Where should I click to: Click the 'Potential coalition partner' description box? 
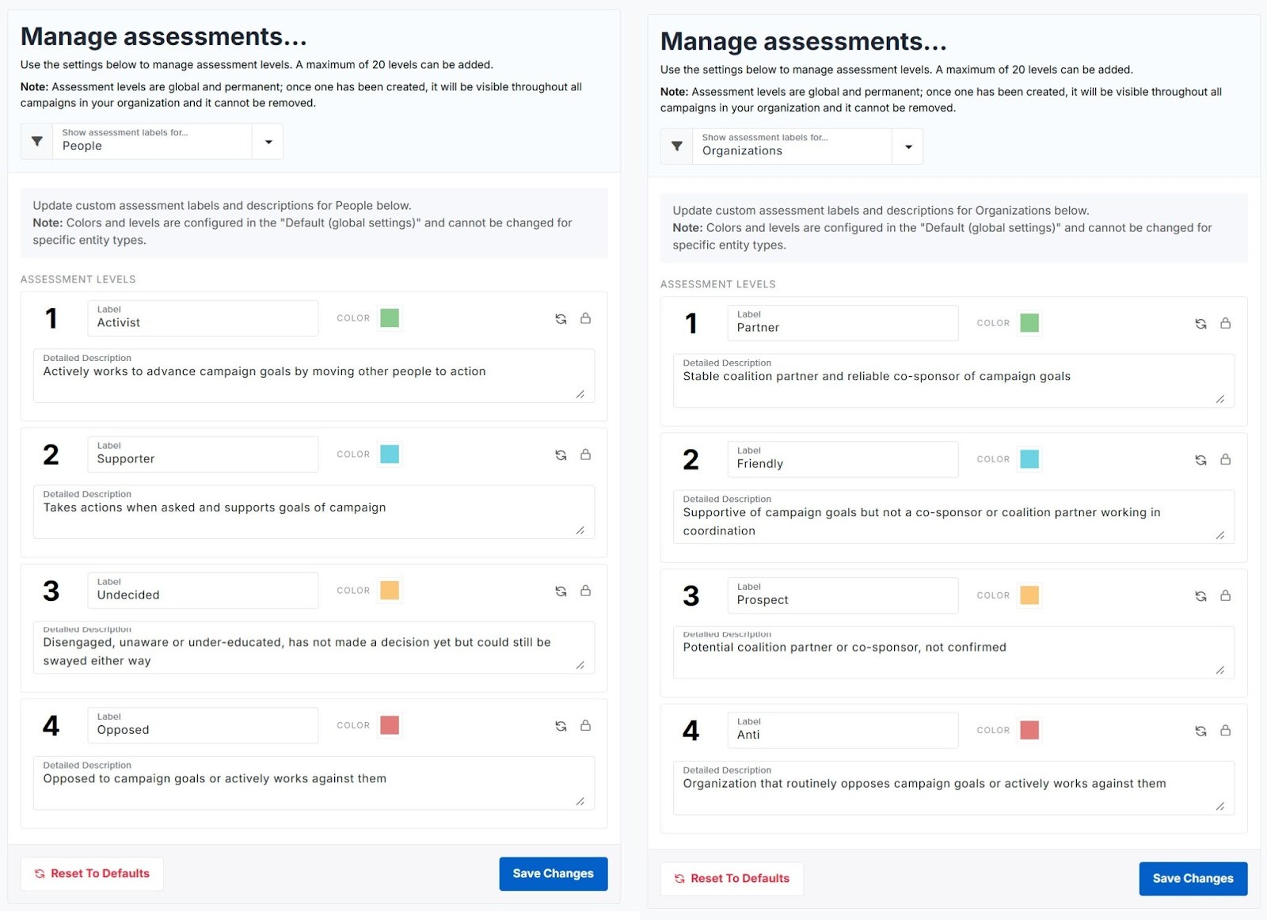point(953,652)
